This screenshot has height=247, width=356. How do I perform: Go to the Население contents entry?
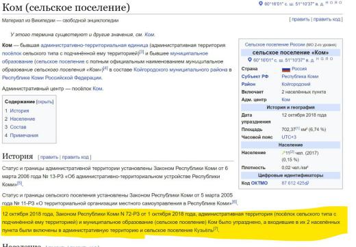coord(23,119)
